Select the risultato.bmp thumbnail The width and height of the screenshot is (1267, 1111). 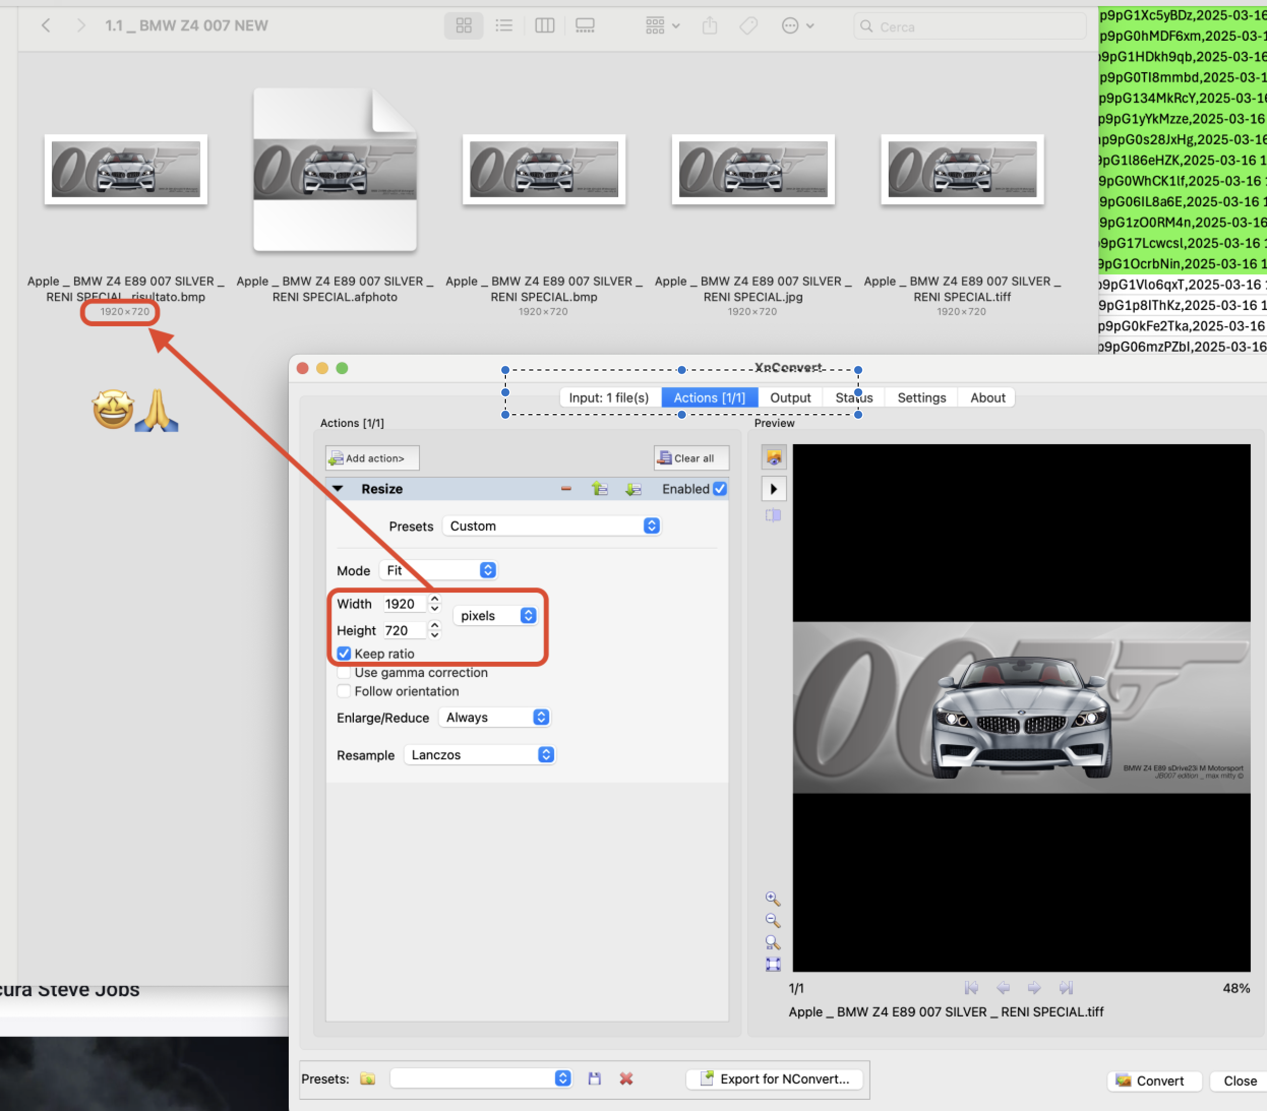[x=126, y=169]
